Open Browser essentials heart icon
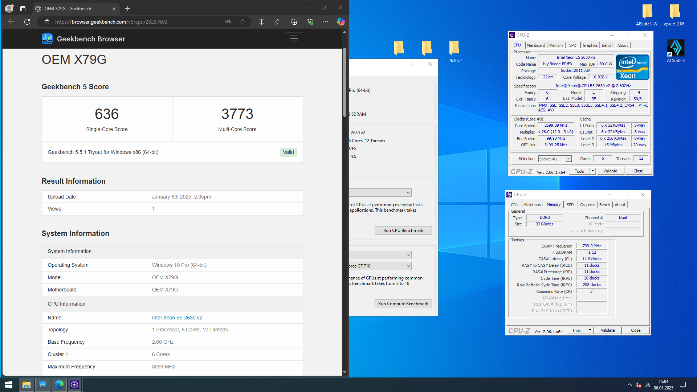The width and height of the screenshot is (697, 392). 310,22
